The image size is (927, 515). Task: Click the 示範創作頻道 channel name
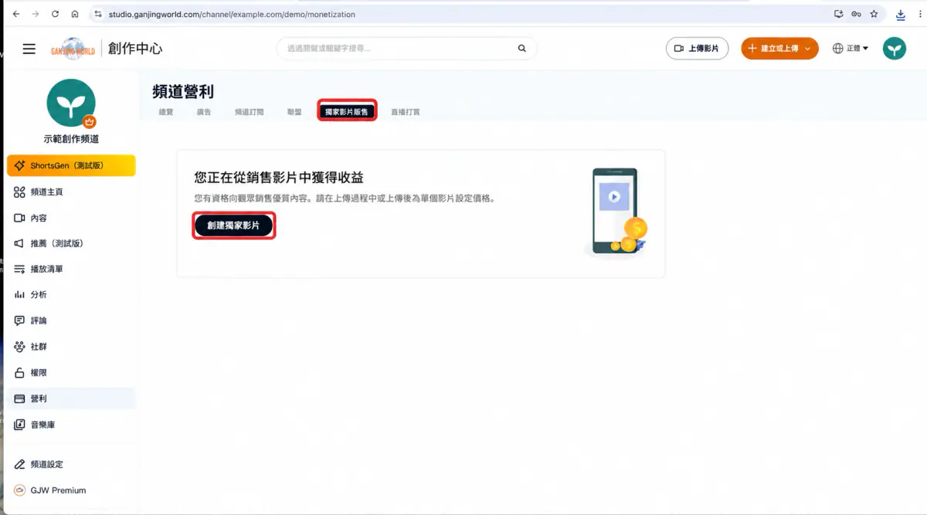[71, 140]
